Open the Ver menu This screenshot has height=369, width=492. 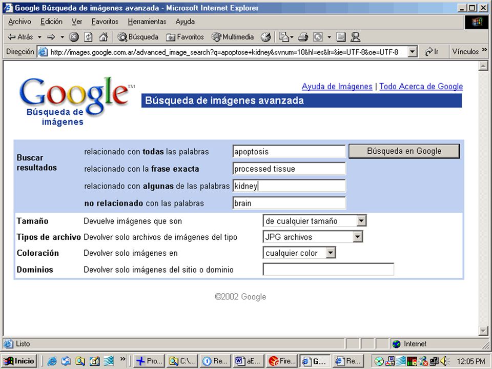pos(76,22)
